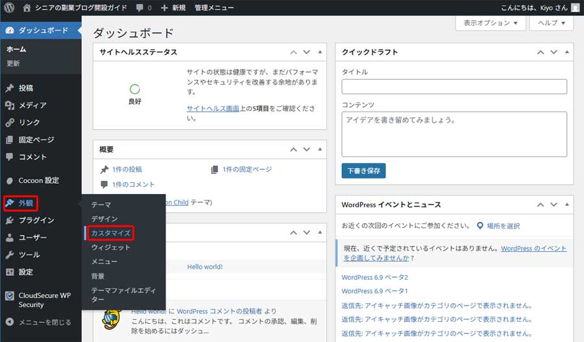Click the リンク chain icon in sidebar
Screen dimensions: 584x342
tap(10, 123)
